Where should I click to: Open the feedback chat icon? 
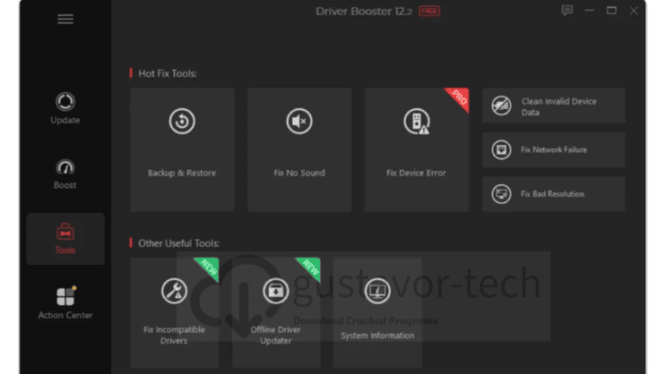pos(567,10)
